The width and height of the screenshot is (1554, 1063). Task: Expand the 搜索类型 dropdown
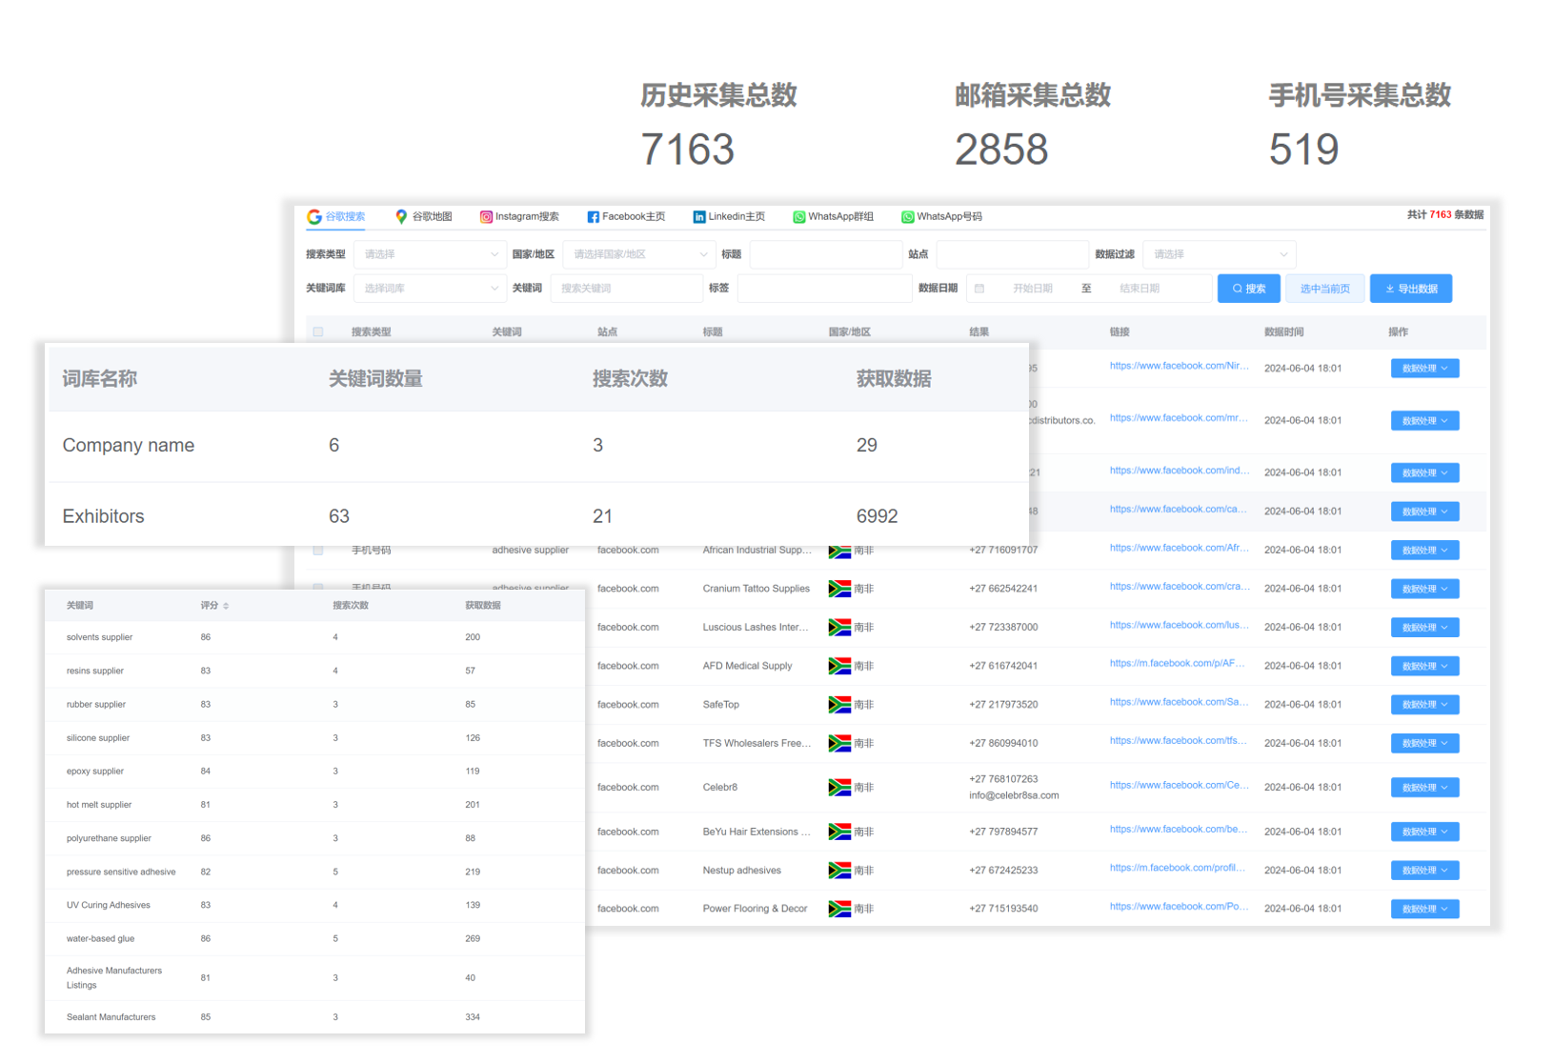click(x=430, y=254)
